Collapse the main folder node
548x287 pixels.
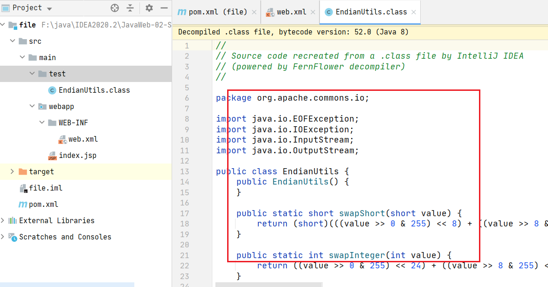pos(22,57)
